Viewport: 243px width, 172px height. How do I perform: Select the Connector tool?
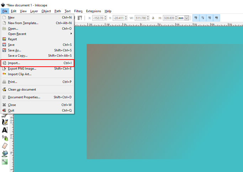5,162
